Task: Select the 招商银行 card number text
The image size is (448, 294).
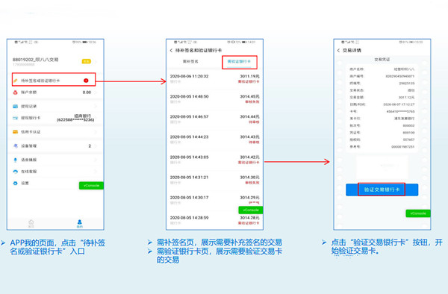Action: point(75,118)
